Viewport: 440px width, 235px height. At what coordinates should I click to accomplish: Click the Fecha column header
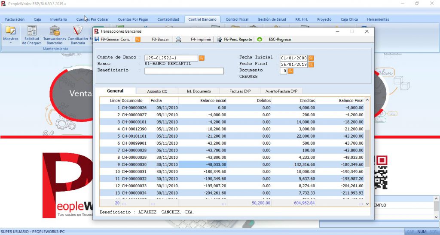pos(164,101)
